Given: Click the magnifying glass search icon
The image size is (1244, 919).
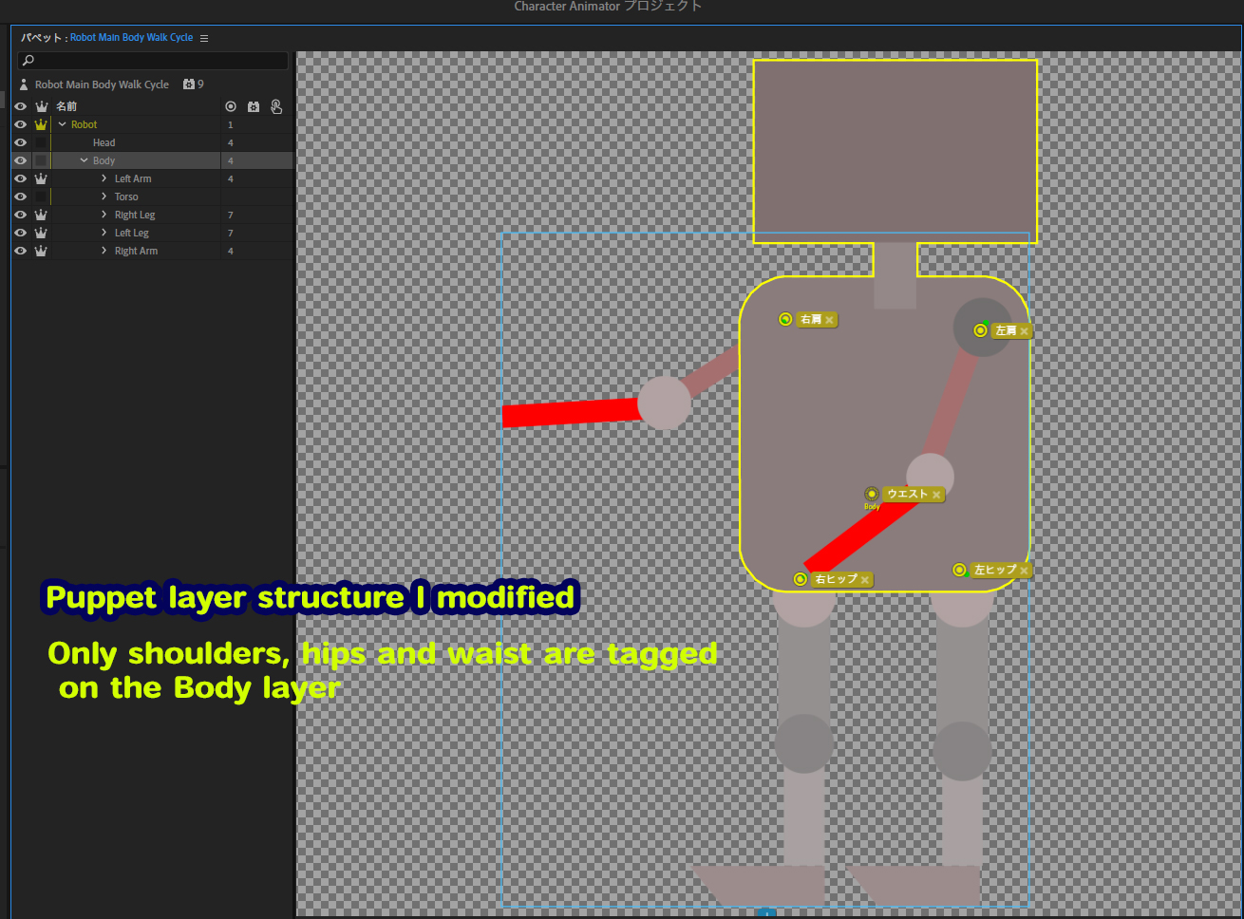Looking at the screenshot, I should pyautogui.click(x=27, y=60).
